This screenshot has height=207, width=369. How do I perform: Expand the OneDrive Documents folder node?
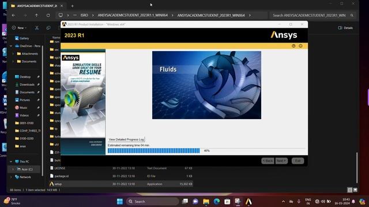[13, 62]
